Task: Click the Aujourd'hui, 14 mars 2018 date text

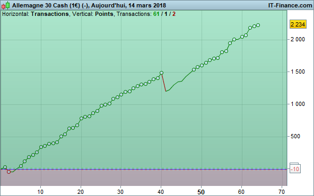Action: (128, 5)
